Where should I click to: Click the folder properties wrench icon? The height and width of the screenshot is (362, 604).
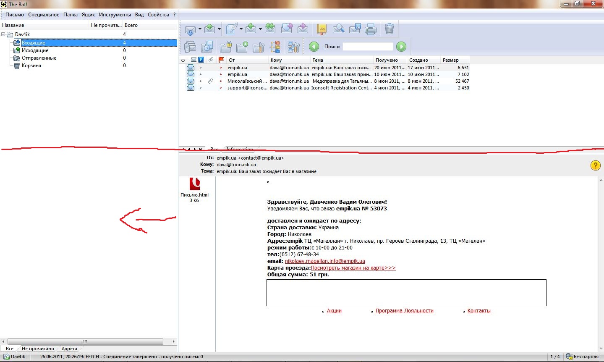(x=259, y=47)
